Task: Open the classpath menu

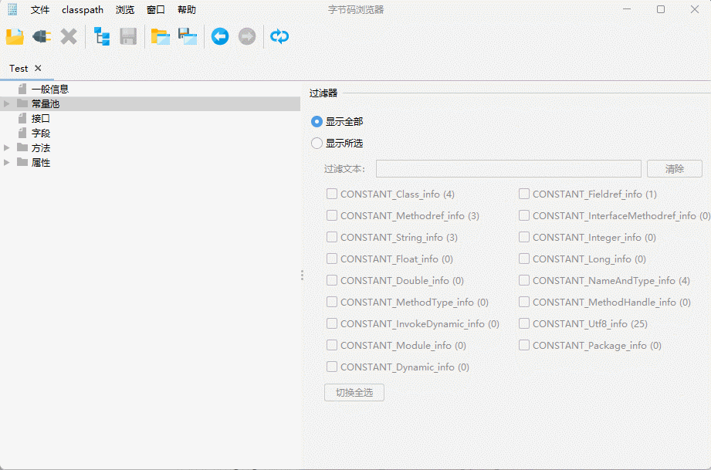Action: tap(83, 10)
